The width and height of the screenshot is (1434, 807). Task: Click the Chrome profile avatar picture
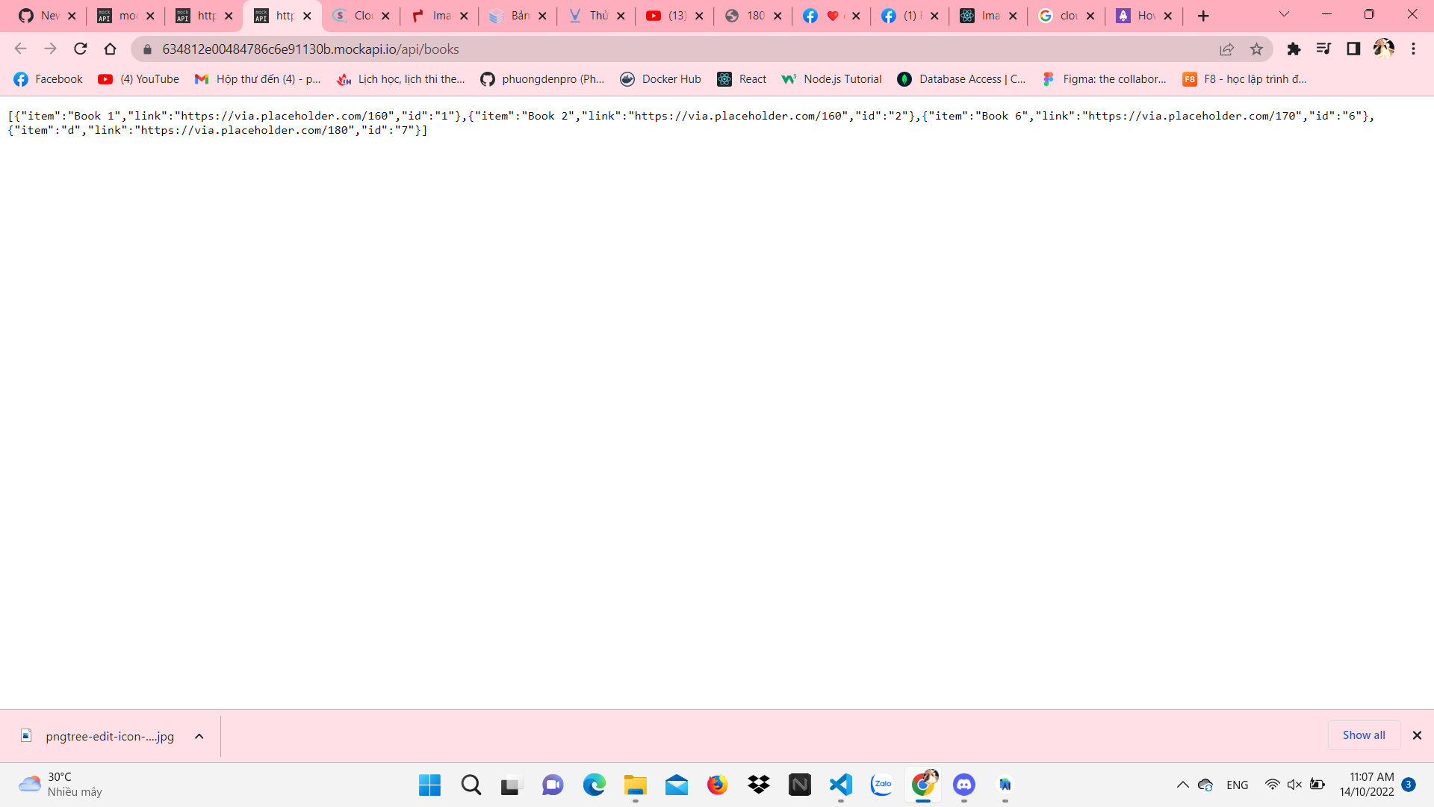coord(1384,49)
